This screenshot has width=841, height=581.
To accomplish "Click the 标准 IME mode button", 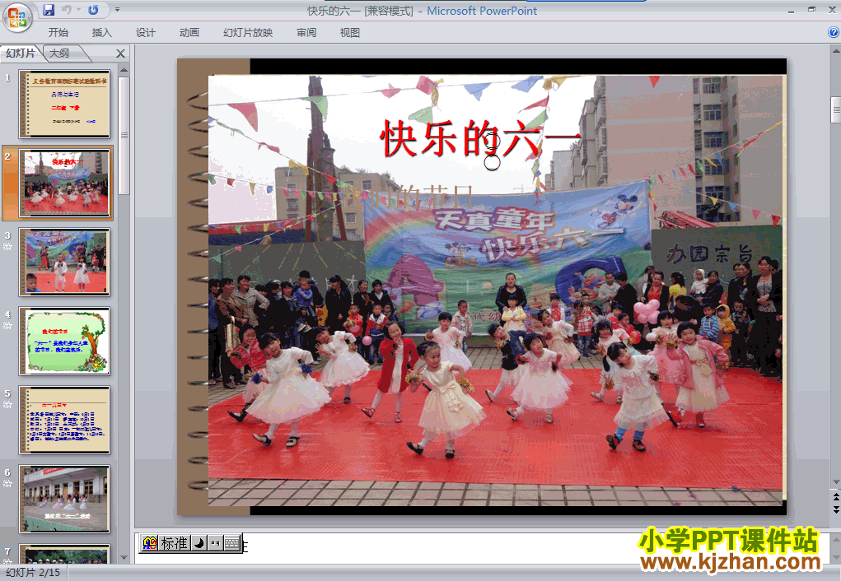I will click(x=174, y=543).
